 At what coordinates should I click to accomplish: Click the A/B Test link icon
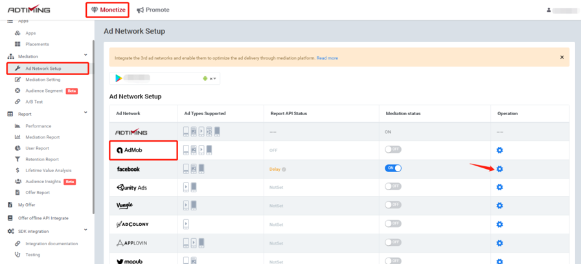coord(17,102)
